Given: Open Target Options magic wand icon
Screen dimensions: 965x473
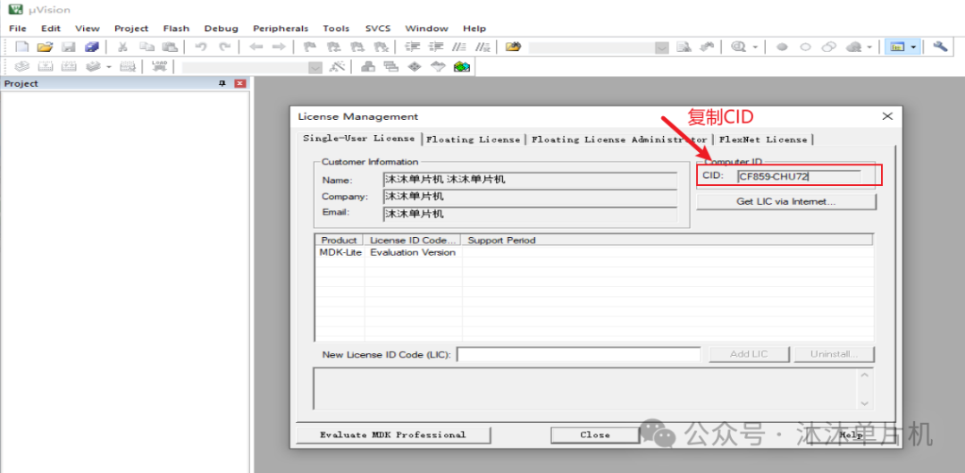Looking at the screenshot, I should (x=337, y=66).
